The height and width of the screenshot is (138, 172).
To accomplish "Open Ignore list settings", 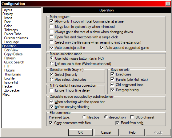I will pos(11,82).
